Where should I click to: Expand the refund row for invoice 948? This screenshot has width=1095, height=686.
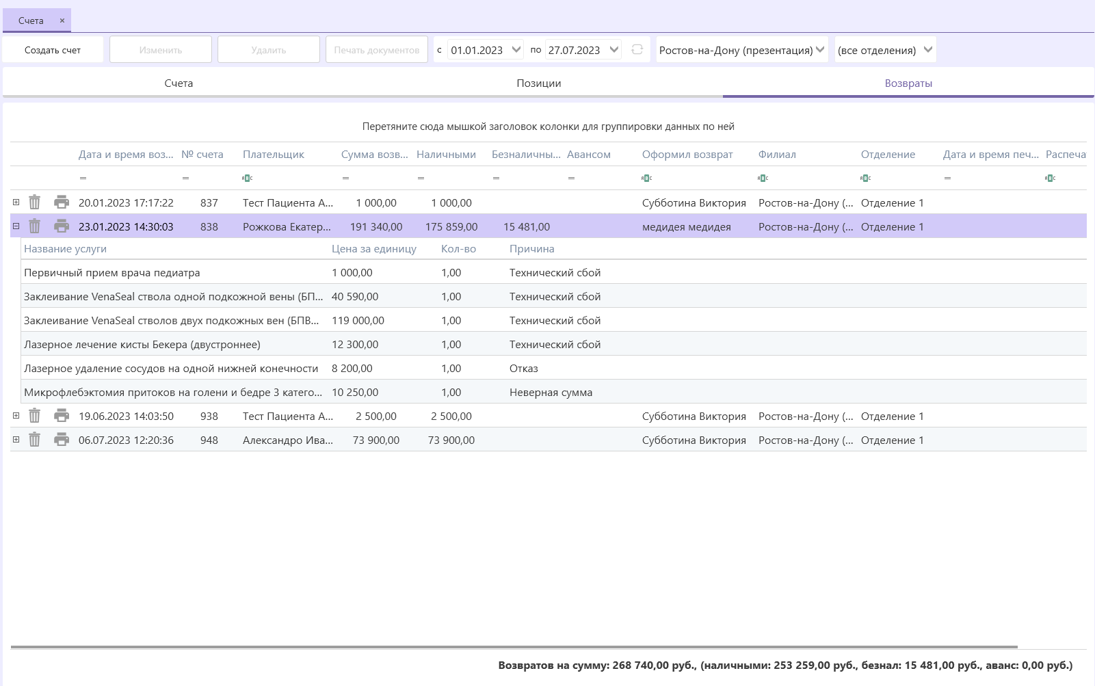[x=16, y=439]
